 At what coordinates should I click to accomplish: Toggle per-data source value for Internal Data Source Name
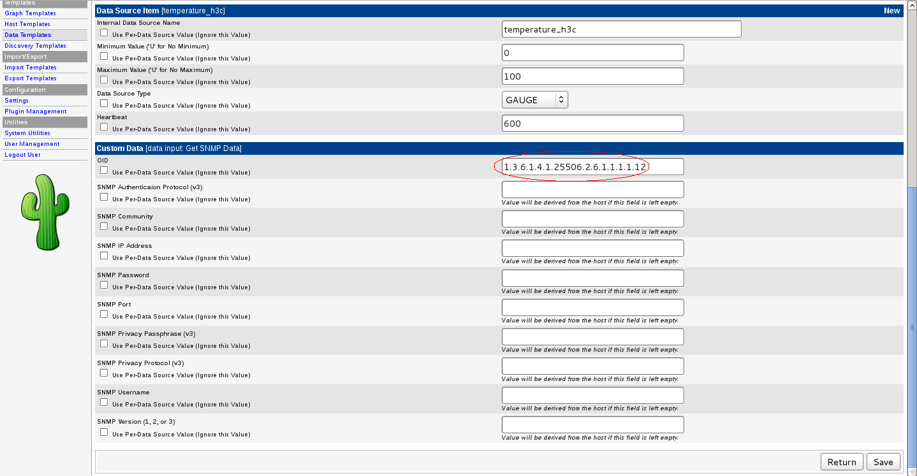click(x=103, y=32)
